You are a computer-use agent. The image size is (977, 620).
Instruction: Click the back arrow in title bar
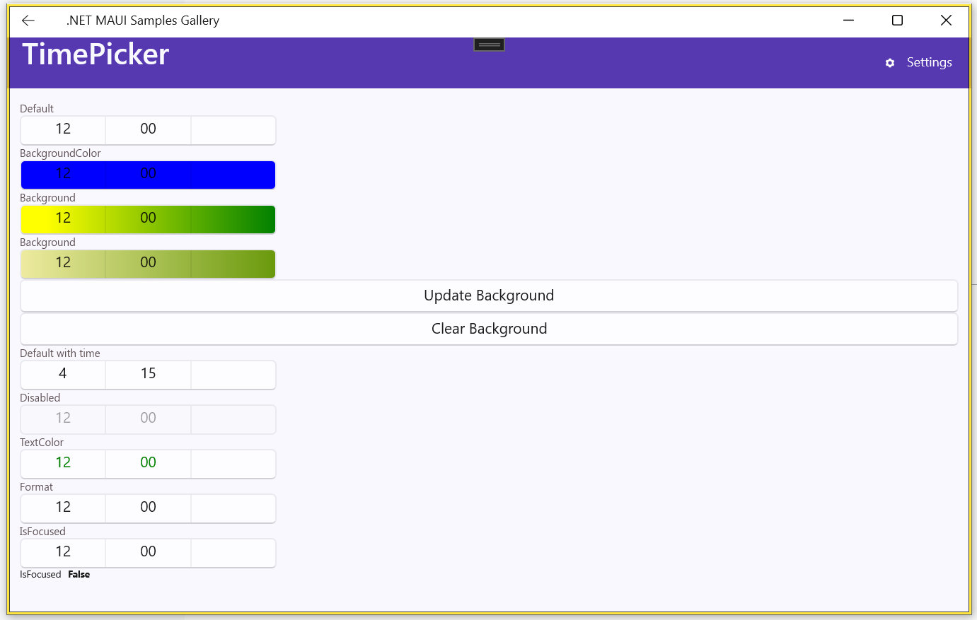click(28, 21)
